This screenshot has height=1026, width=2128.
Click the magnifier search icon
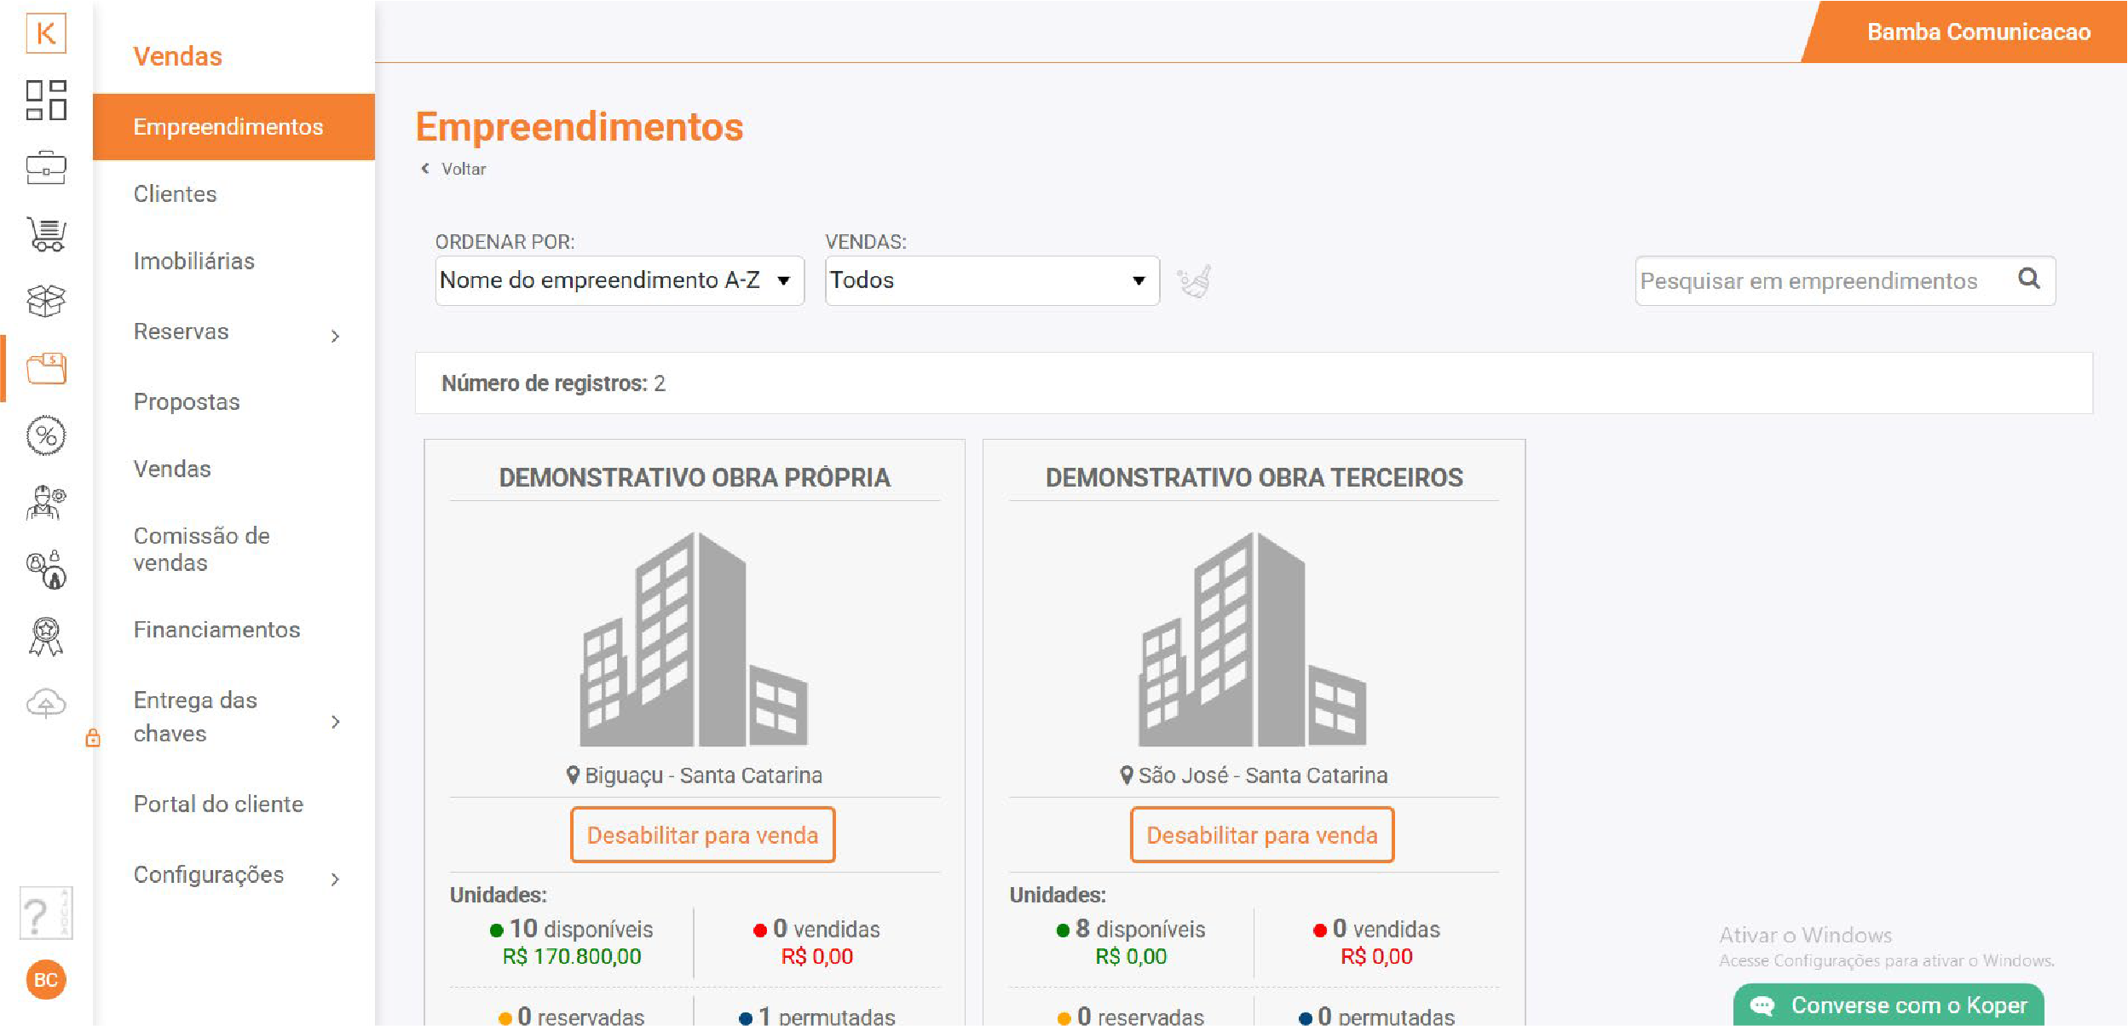point(2029,279)
